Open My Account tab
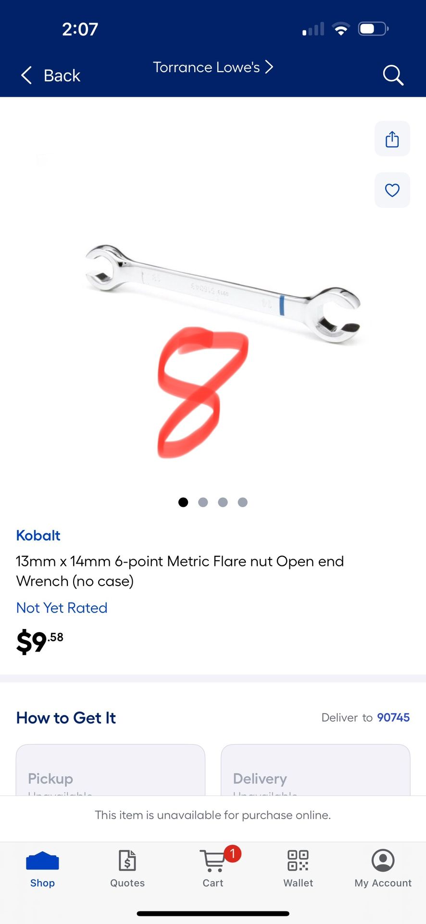The width and height of the screenshot is (426, 924). (383, 868)
